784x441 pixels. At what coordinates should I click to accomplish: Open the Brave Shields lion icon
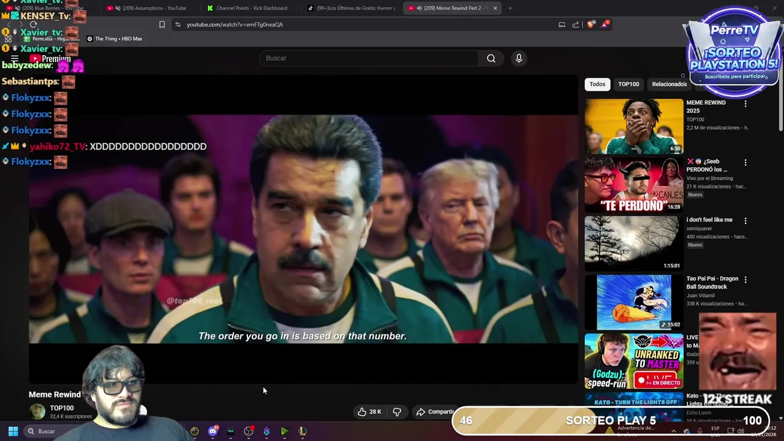(590, 24)
